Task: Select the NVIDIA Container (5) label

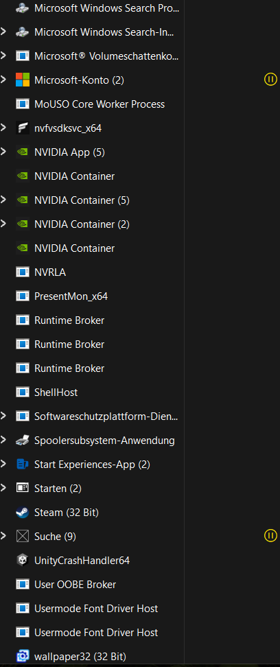Action: 82,200
